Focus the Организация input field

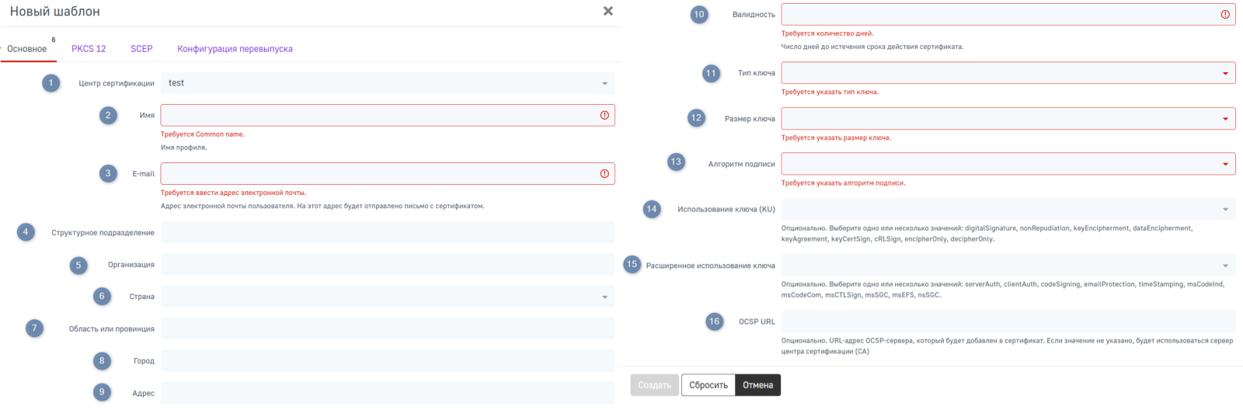(x=388, y=265)
